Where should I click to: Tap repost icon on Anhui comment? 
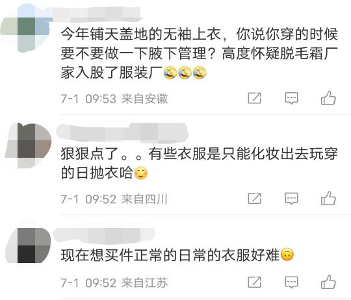pos(255,98)
